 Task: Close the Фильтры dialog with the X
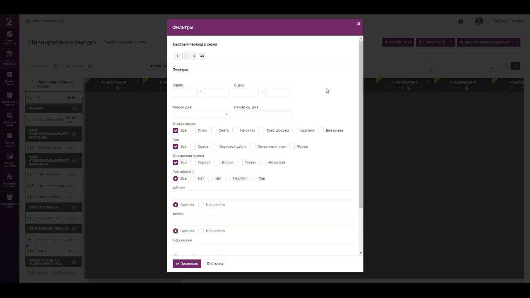pos(359,24)
